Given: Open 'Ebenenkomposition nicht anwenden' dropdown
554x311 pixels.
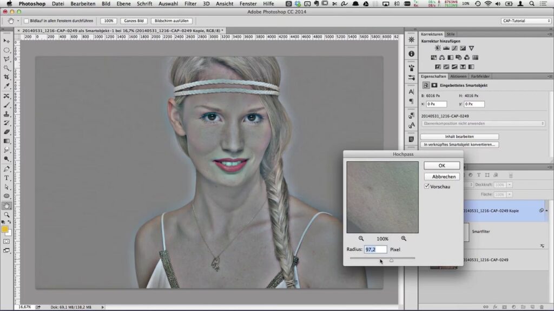Looking at the screenshot, I should tap(483, 124).
